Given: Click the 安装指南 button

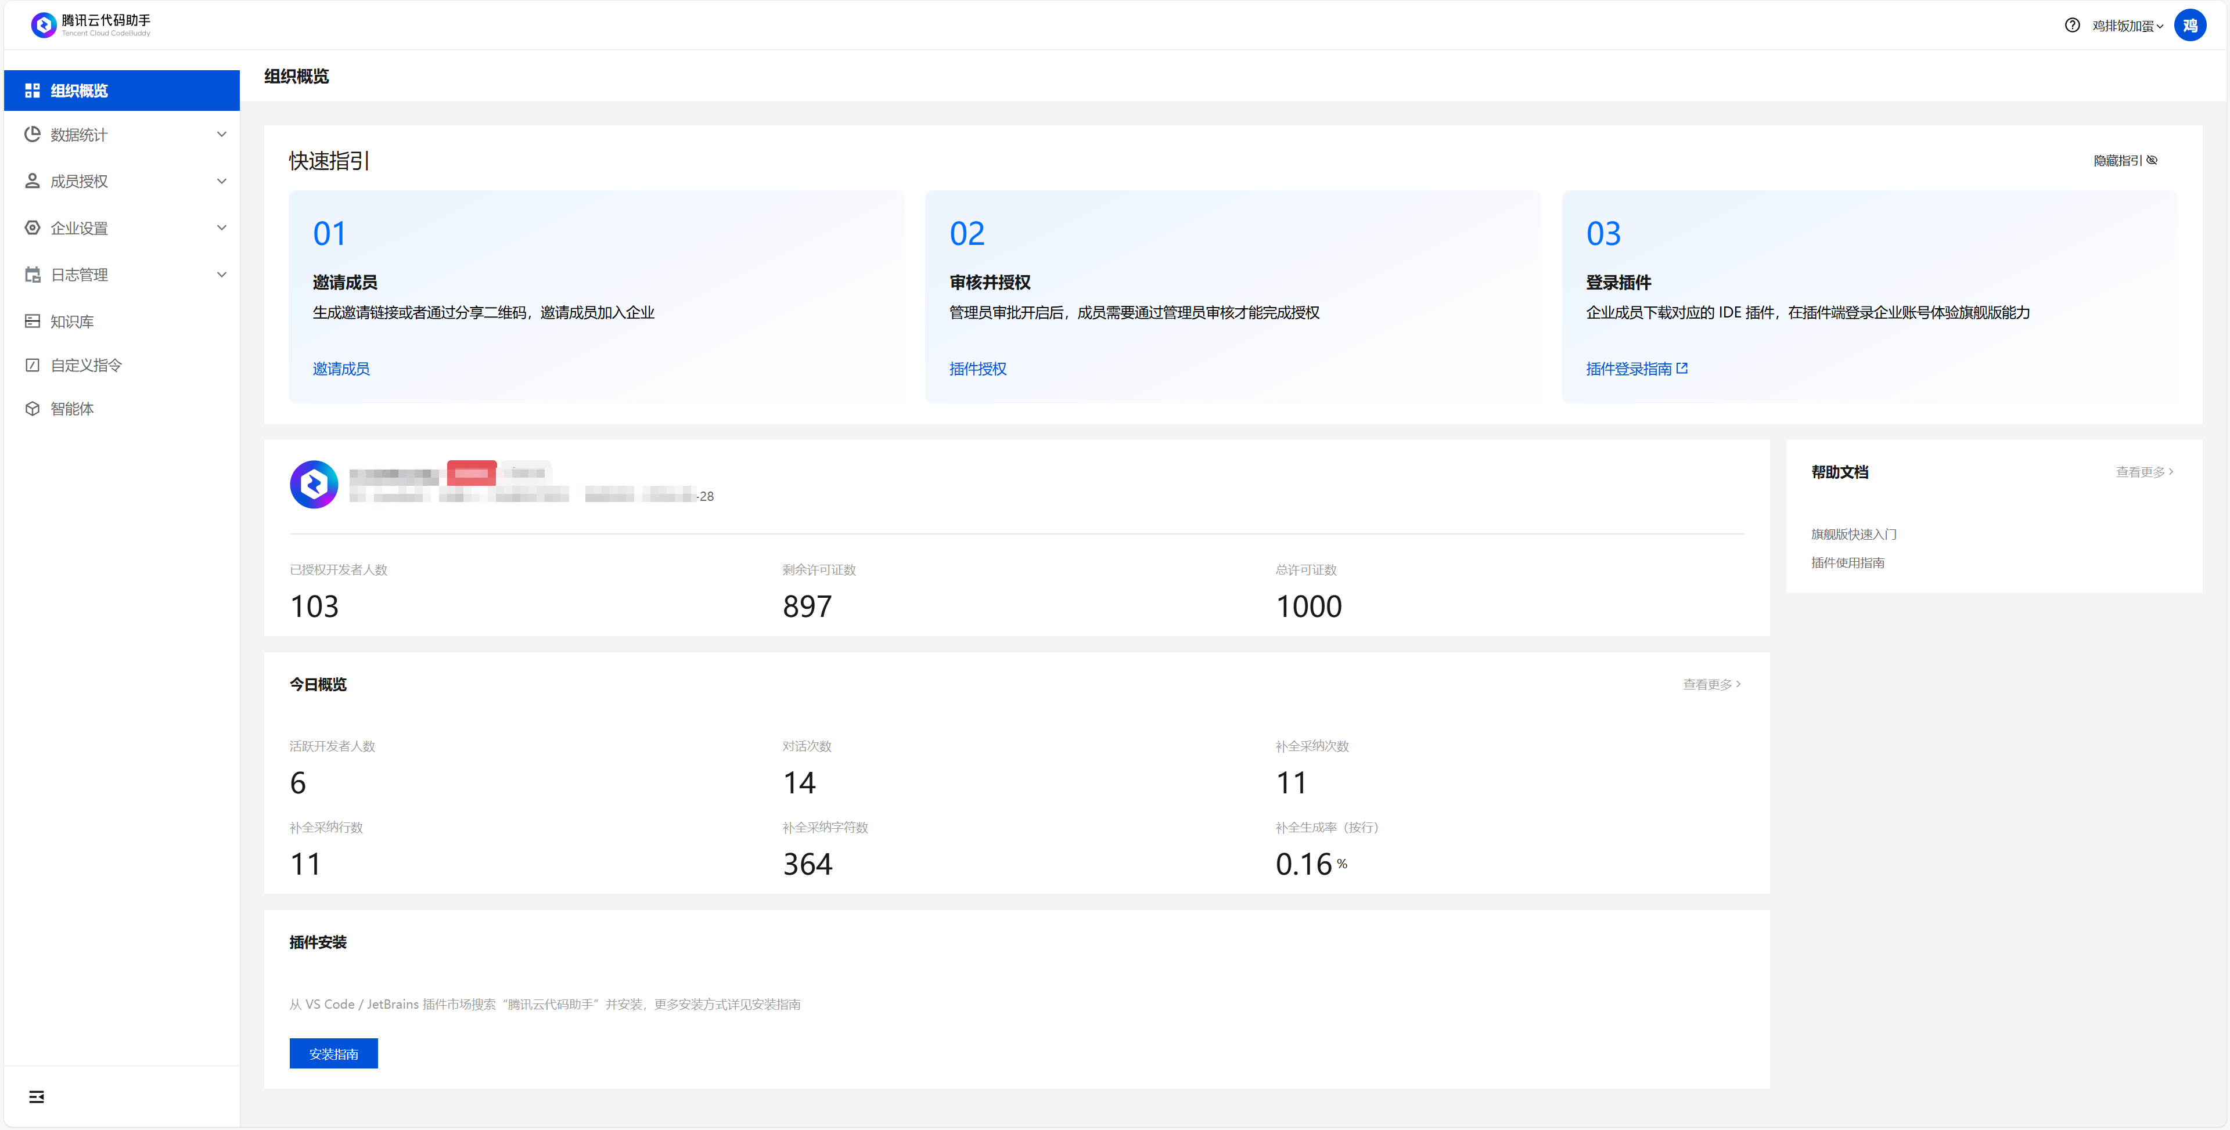Looking at the screenshot, I should coord(333,1054).
